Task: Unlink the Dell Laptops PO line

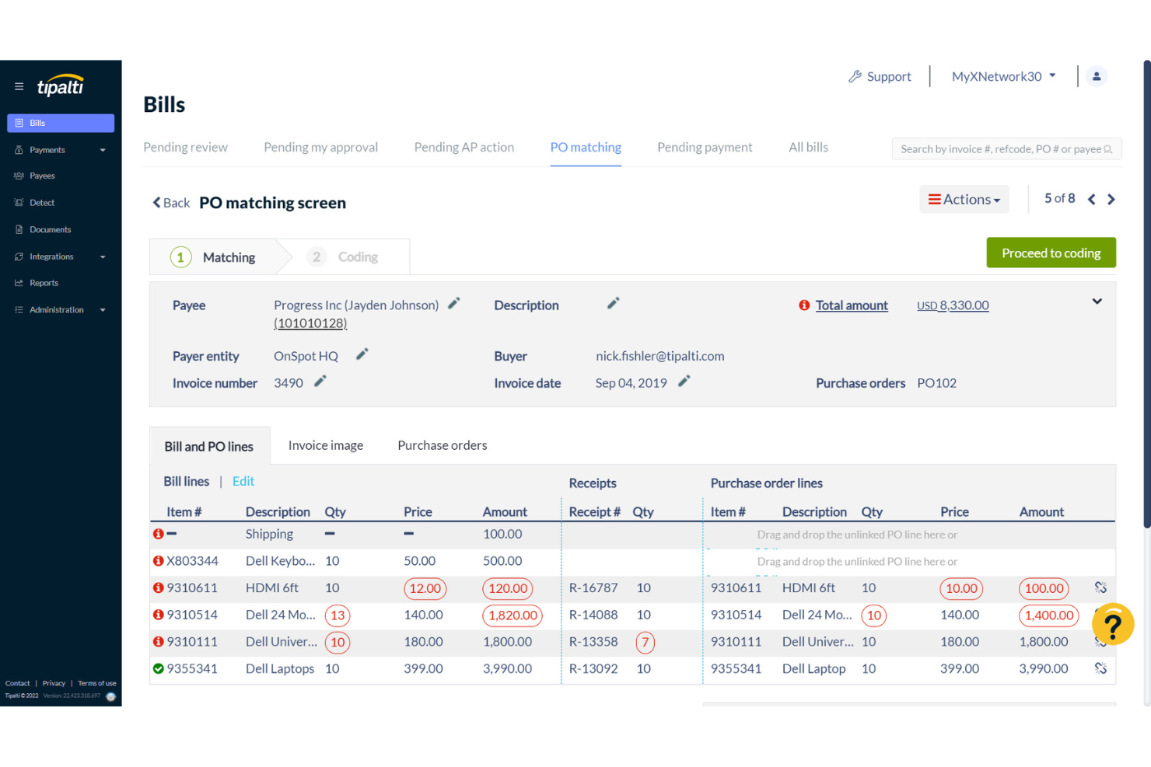Action: coord(1100,668)
